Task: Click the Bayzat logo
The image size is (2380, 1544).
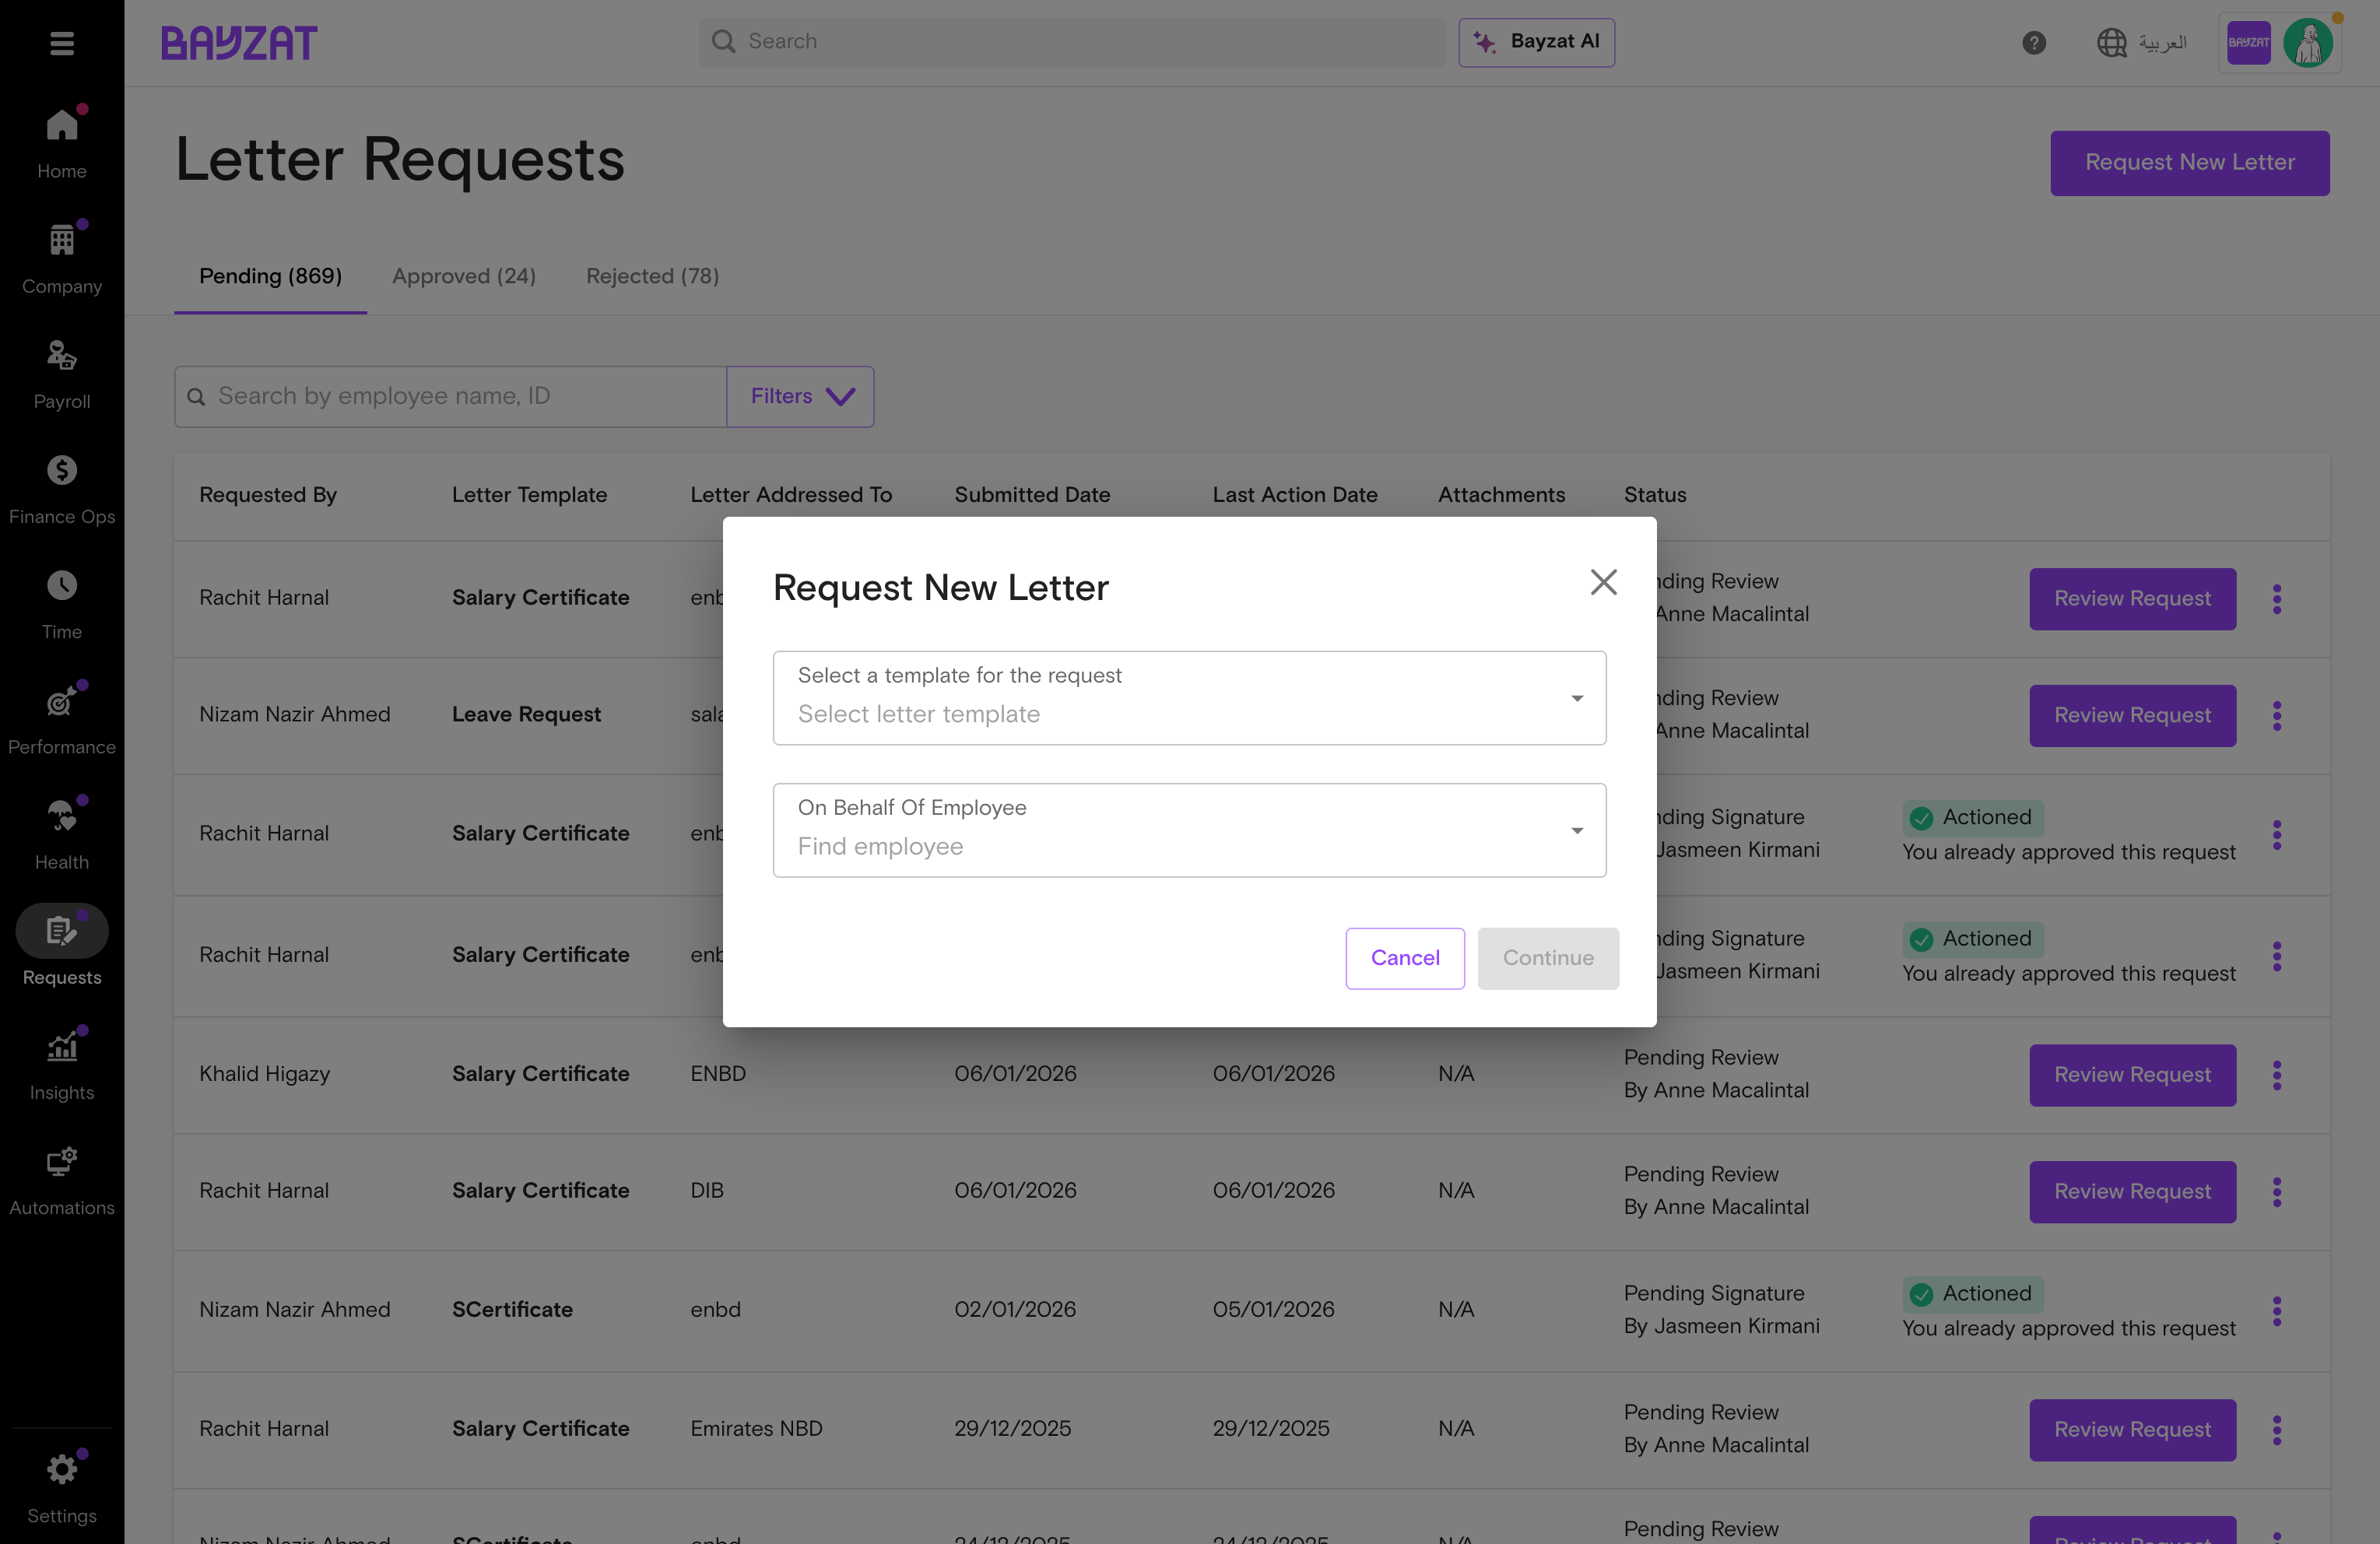Action: point(239,43)
